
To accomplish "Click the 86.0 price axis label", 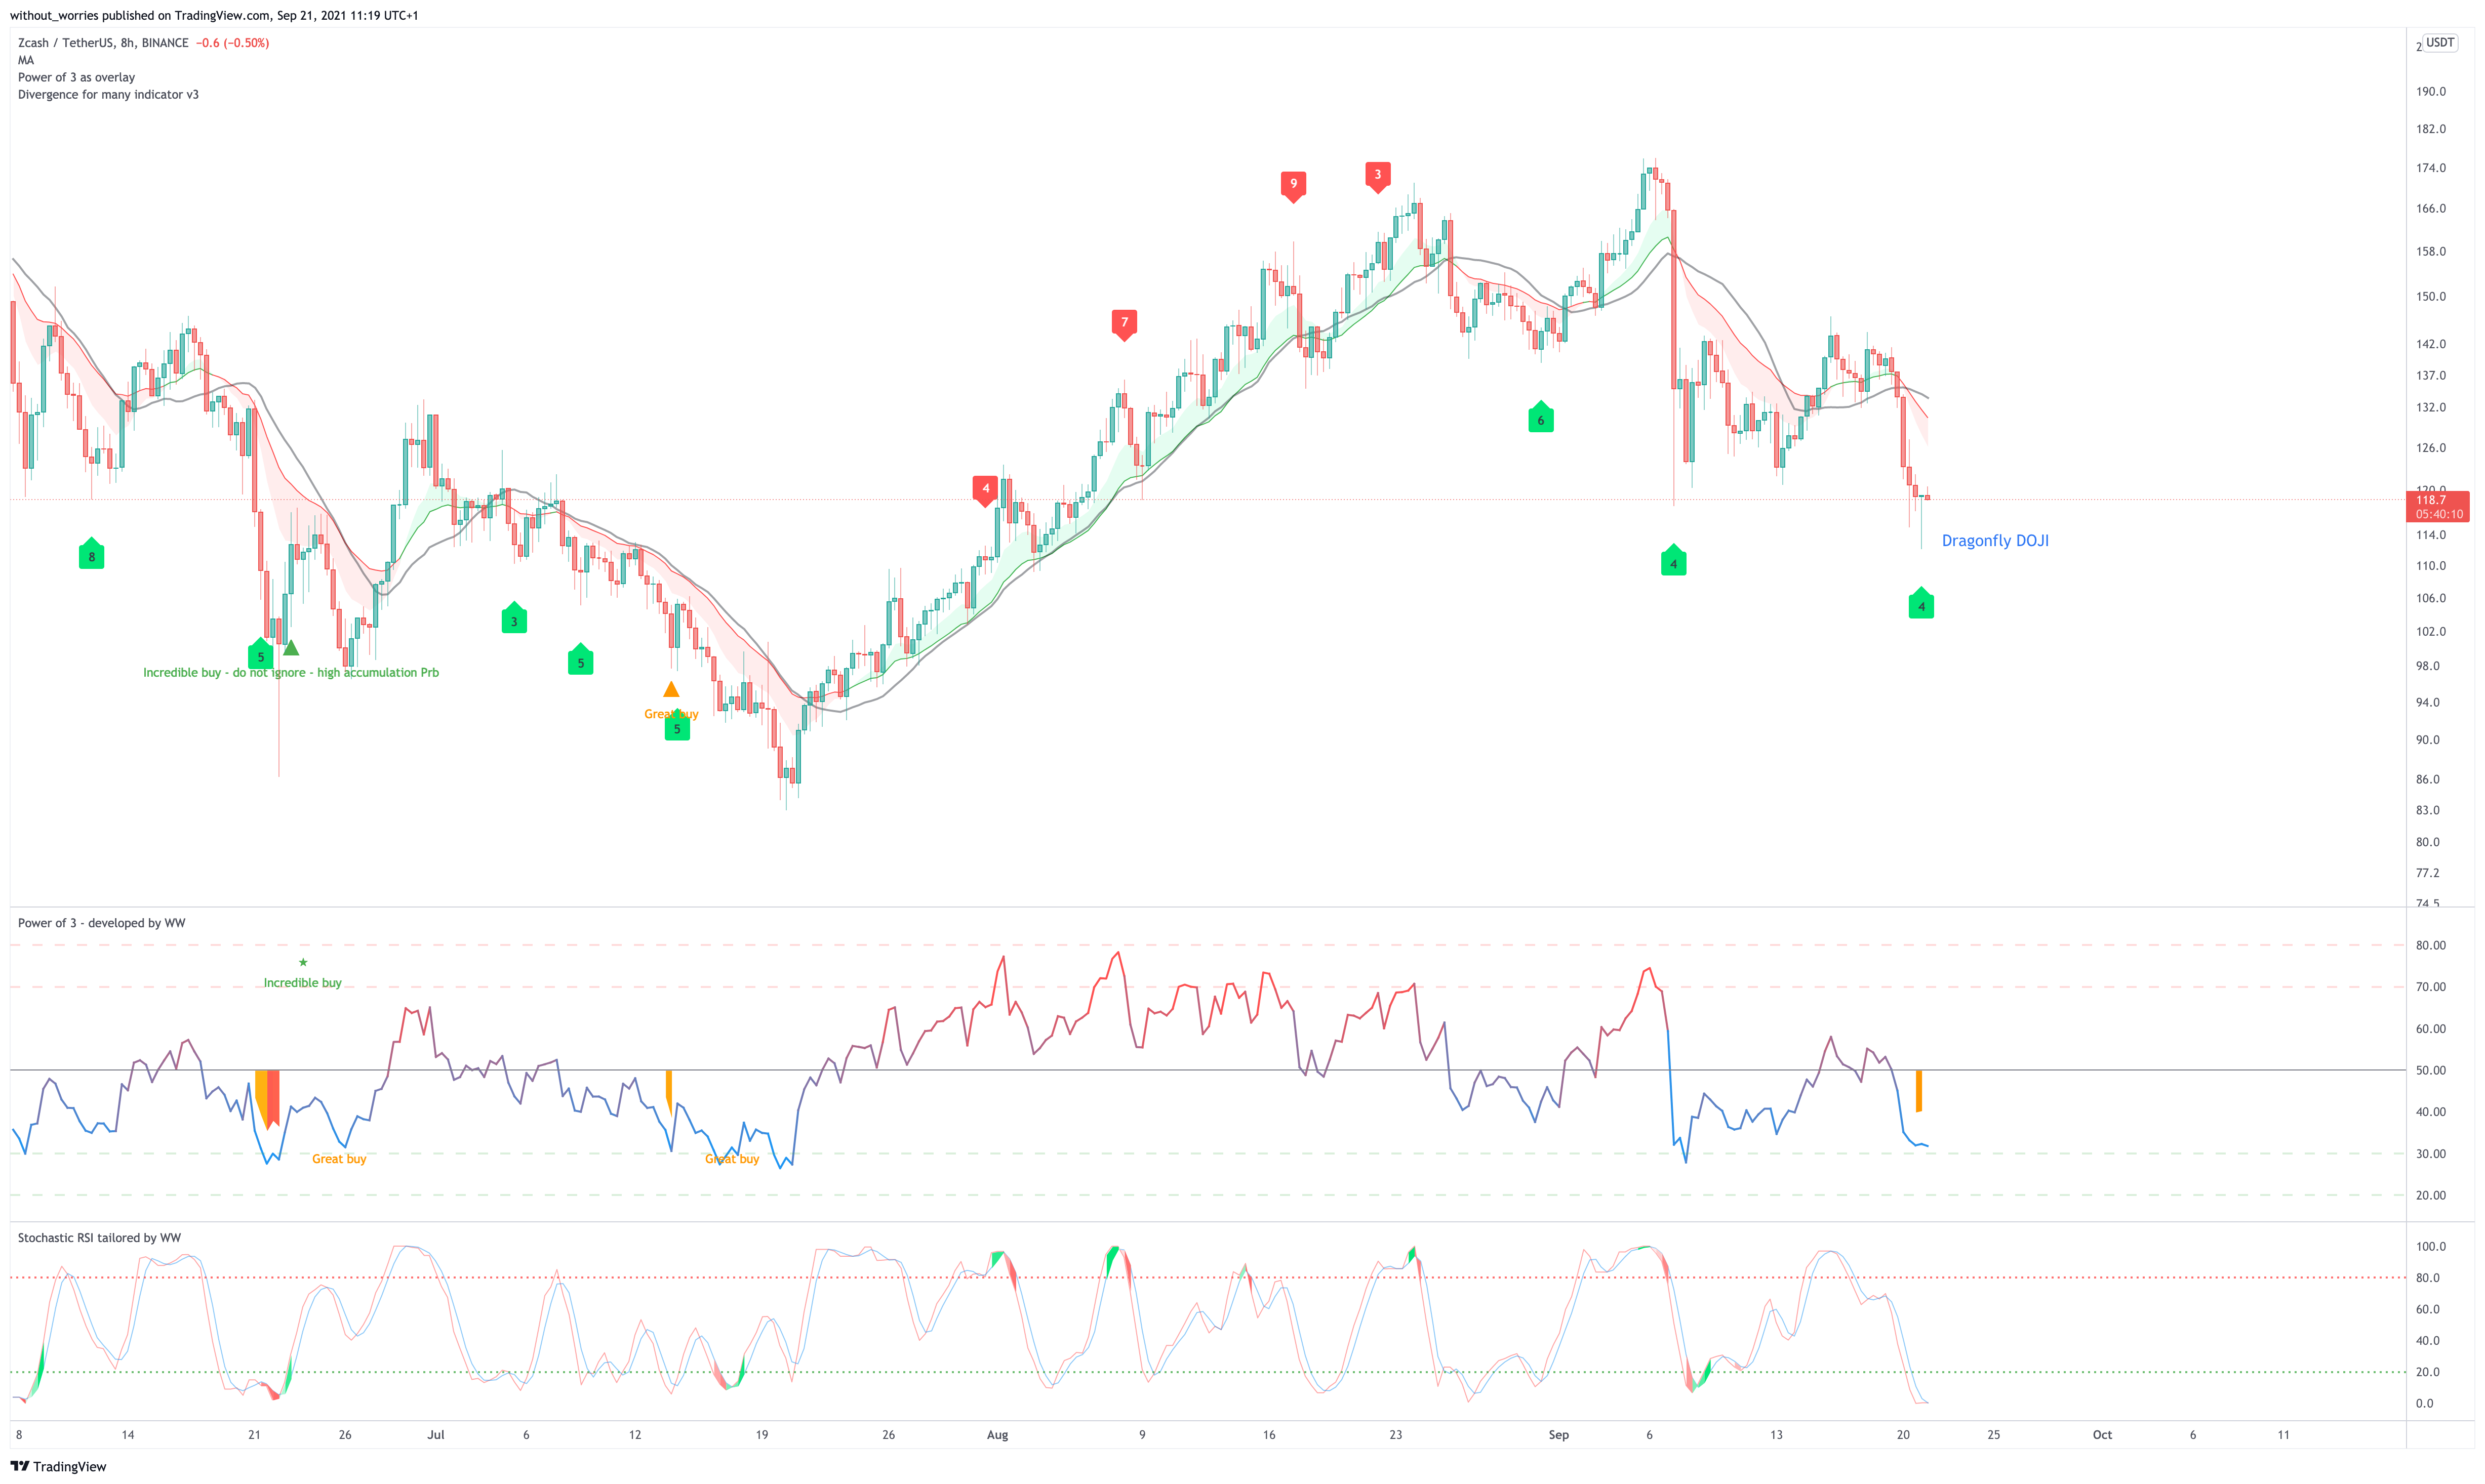I will pyautogui.click(x=2428, y=779).
